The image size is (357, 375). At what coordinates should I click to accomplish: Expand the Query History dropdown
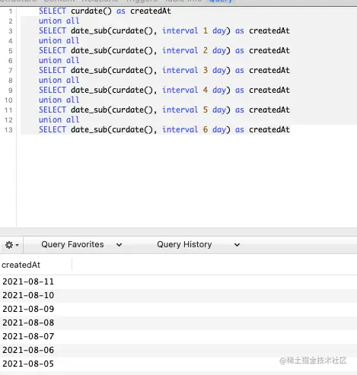tap(198, 245)
